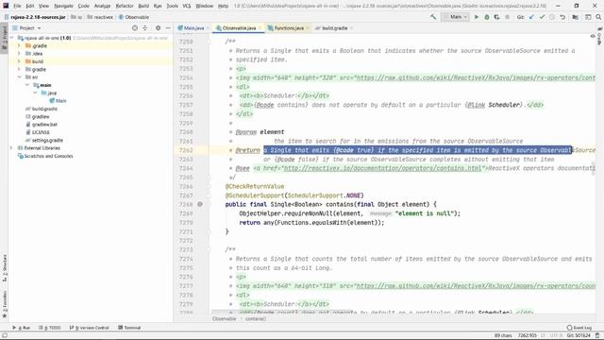The image size is (604, 340).
Task: Select build.gradle file in project tree
Action: [x=42, y=109]
